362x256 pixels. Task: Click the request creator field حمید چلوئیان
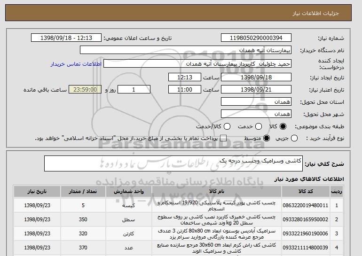pos(197,64)
